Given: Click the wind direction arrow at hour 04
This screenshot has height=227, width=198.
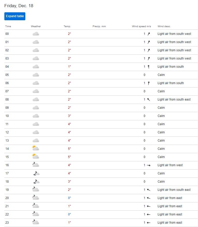Looking at the screenshot, I should tap(149, 67).
